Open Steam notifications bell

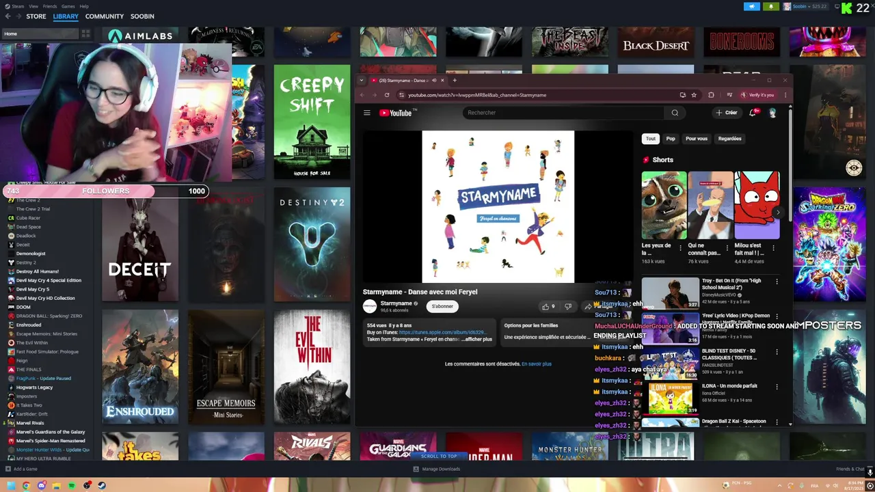[771, 7]
